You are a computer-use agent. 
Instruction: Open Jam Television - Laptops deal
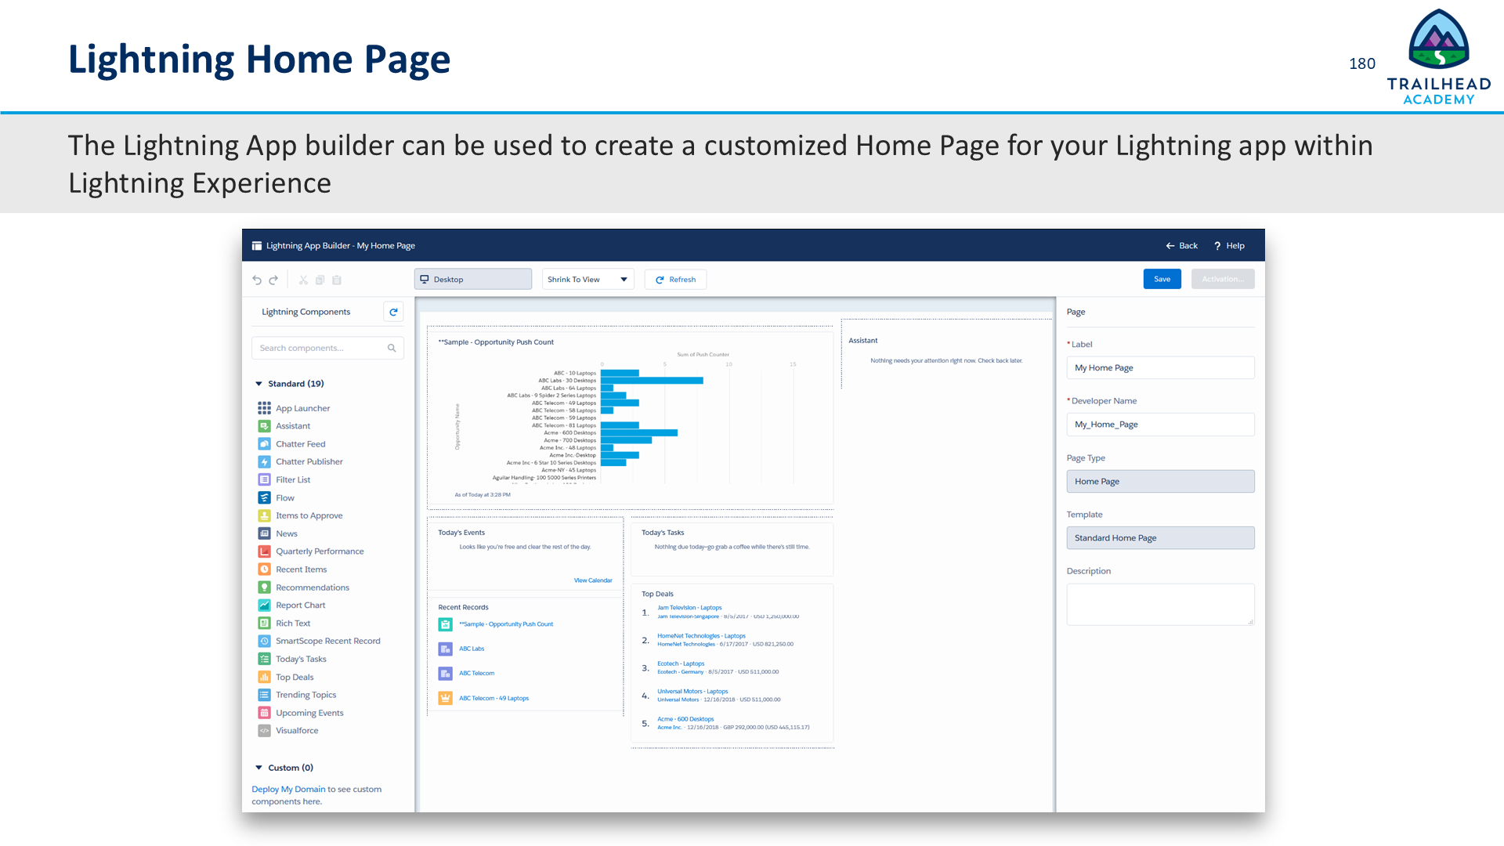coord(689,607)
